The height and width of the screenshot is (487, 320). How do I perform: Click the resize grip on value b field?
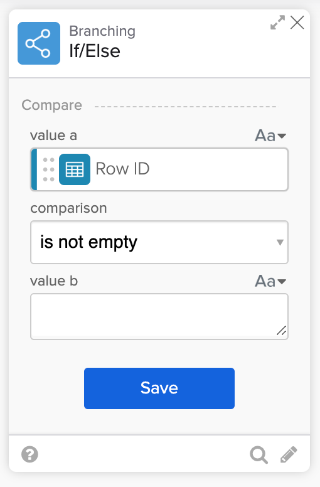click(282, 331)
